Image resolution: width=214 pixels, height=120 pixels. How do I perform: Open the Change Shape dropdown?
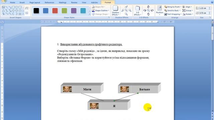(x=100, y=14)
